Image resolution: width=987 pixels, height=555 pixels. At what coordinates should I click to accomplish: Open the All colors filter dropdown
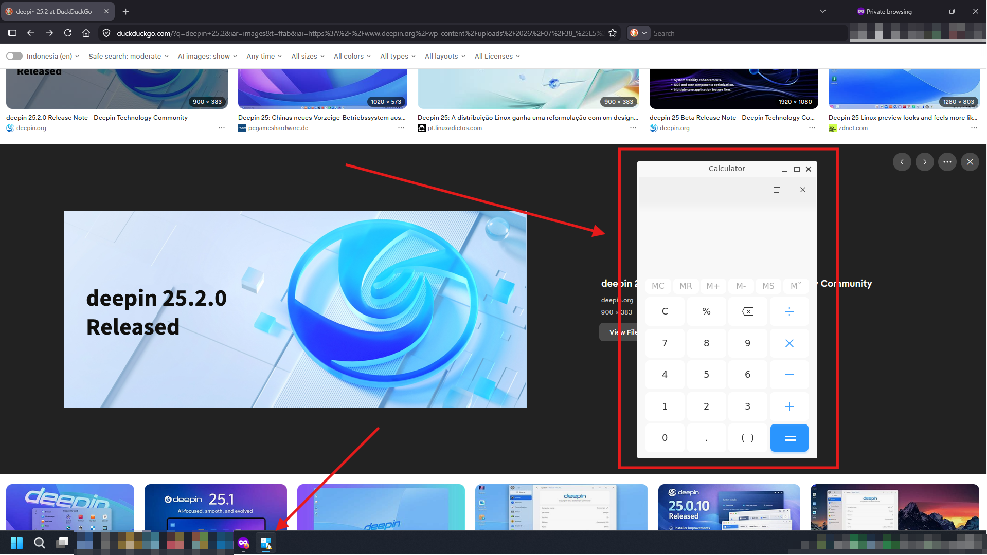(352, 56)
